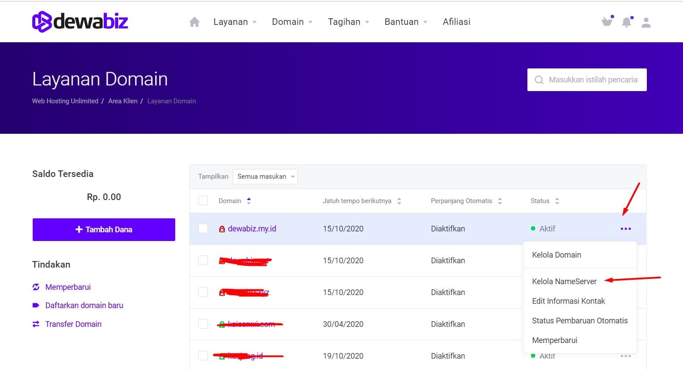Choose Edit Informasi Kontak menu entry
The width and height of the screenshot is (683, 370).
[x=568, y=301]
